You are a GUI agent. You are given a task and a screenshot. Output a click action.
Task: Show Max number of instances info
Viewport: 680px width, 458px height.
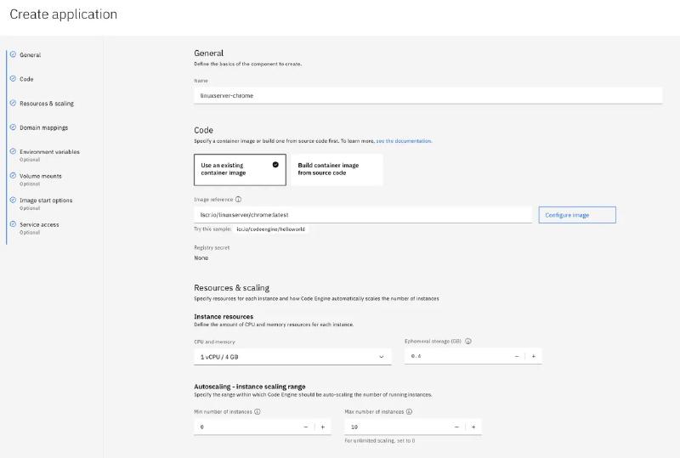(409, 411)
